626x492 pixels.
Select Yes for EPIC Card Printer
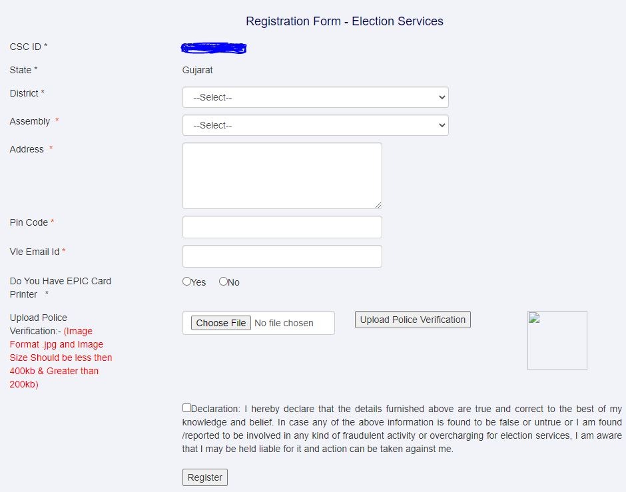[x=186, y=282]
